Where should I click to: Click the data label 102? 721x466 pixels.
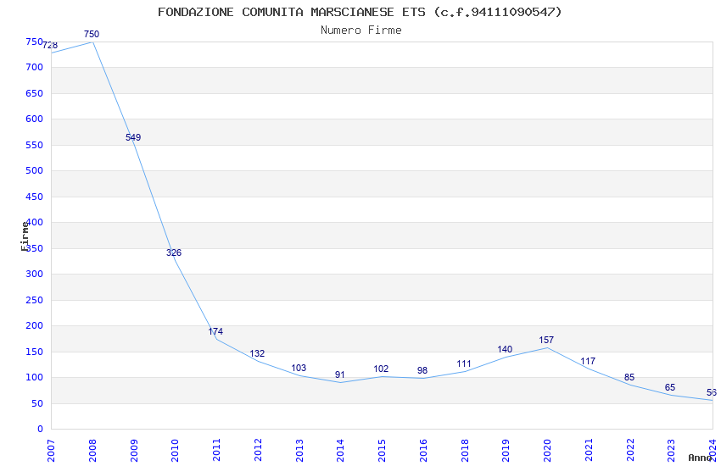[381, 369]
